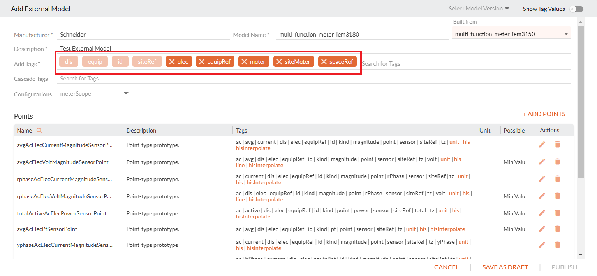Publish the external model

(x=564, y=267)
